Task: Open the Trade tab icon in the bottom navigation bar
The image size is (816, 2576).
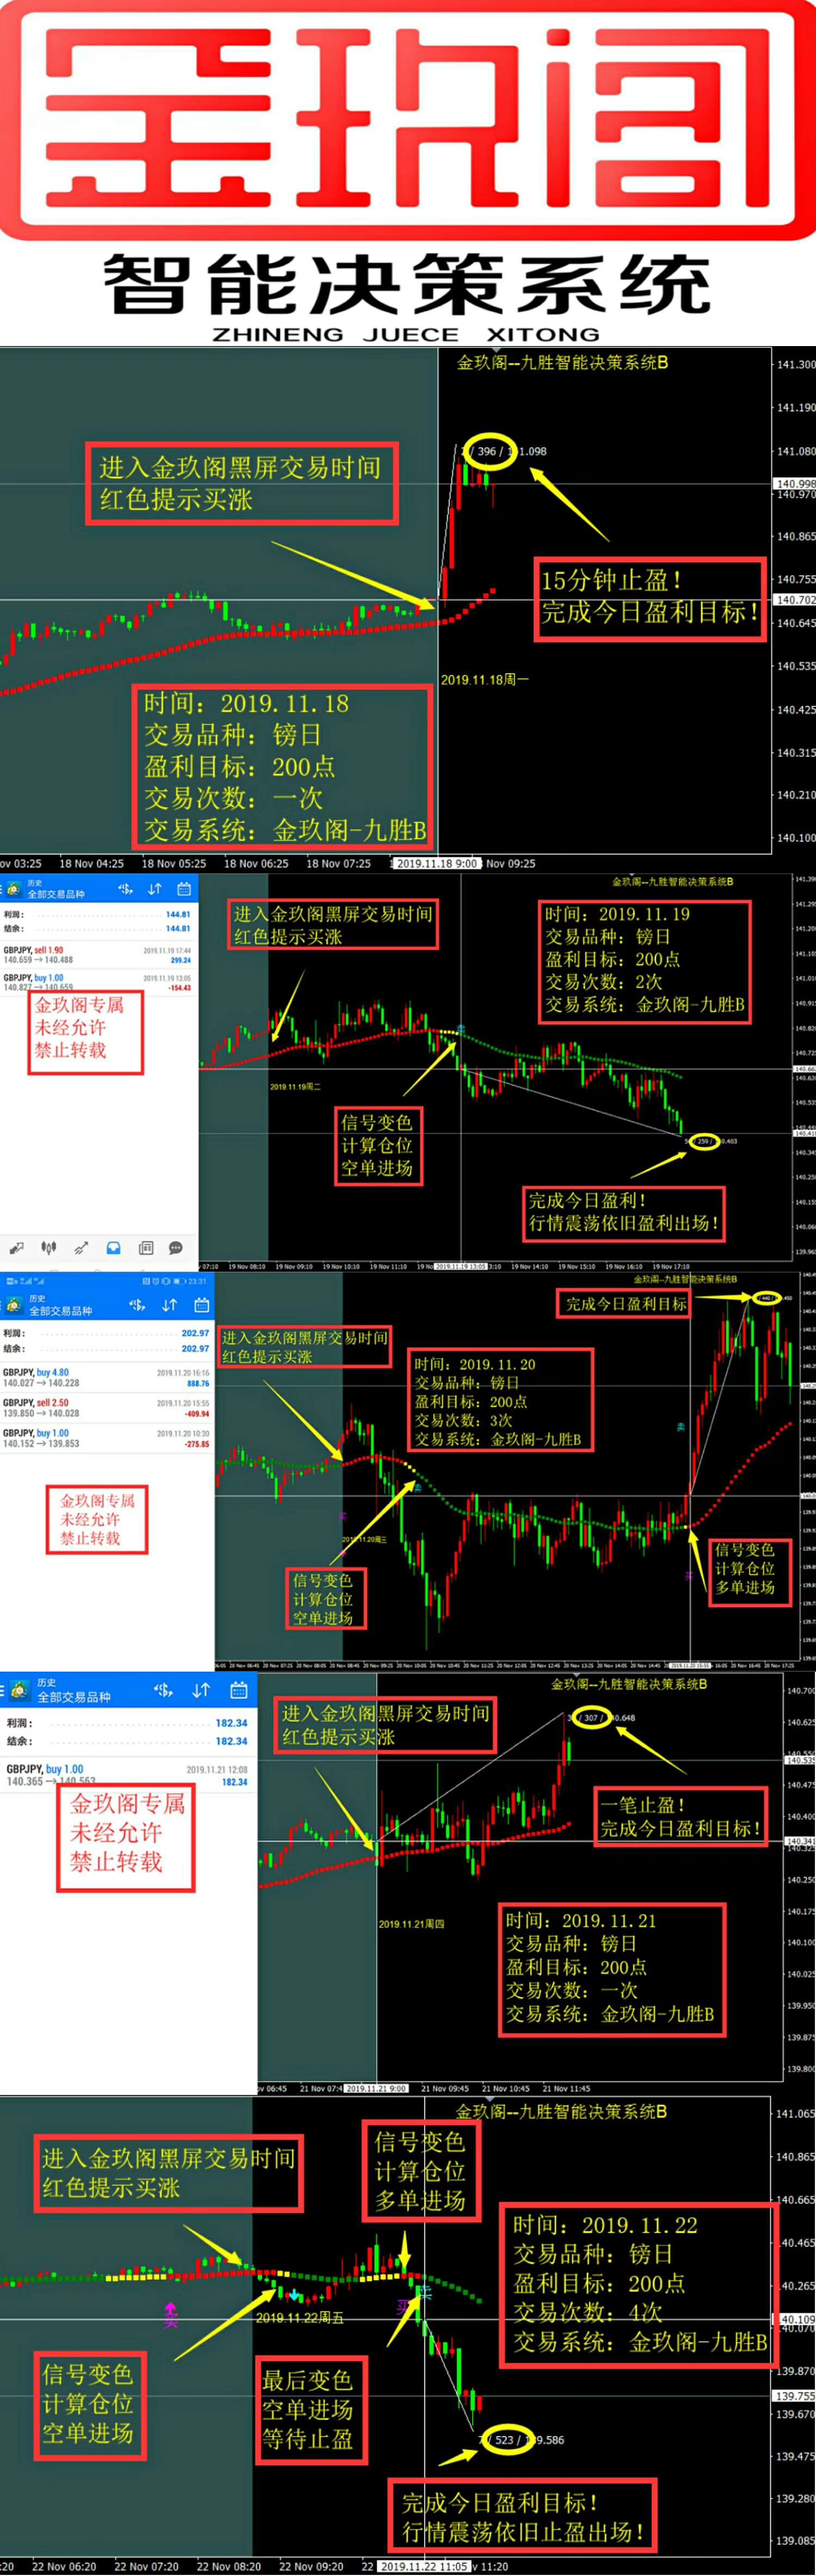Action: [81, 1248]
